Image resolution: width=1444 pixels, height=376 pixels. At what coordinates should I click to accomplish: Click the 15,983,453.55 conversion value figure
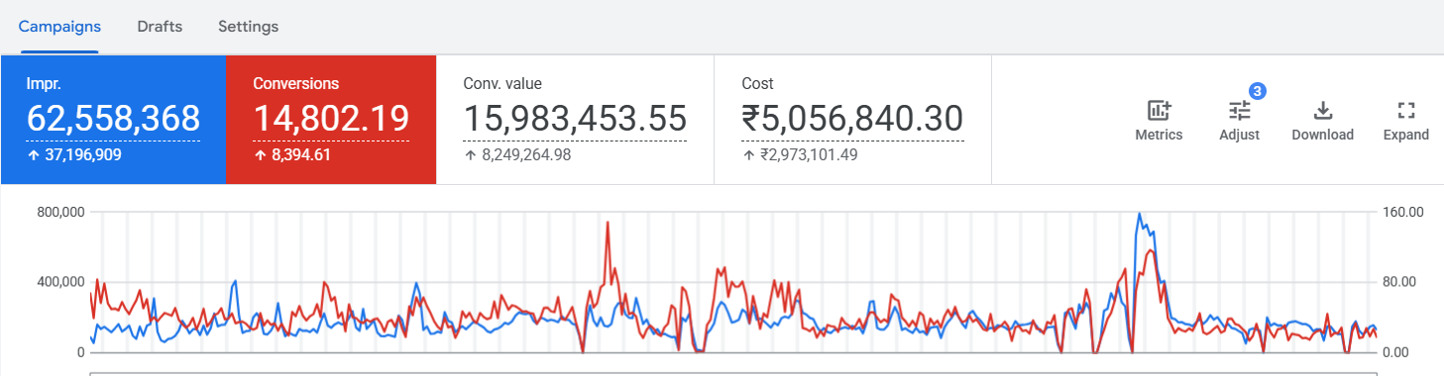tap(575, 119)
